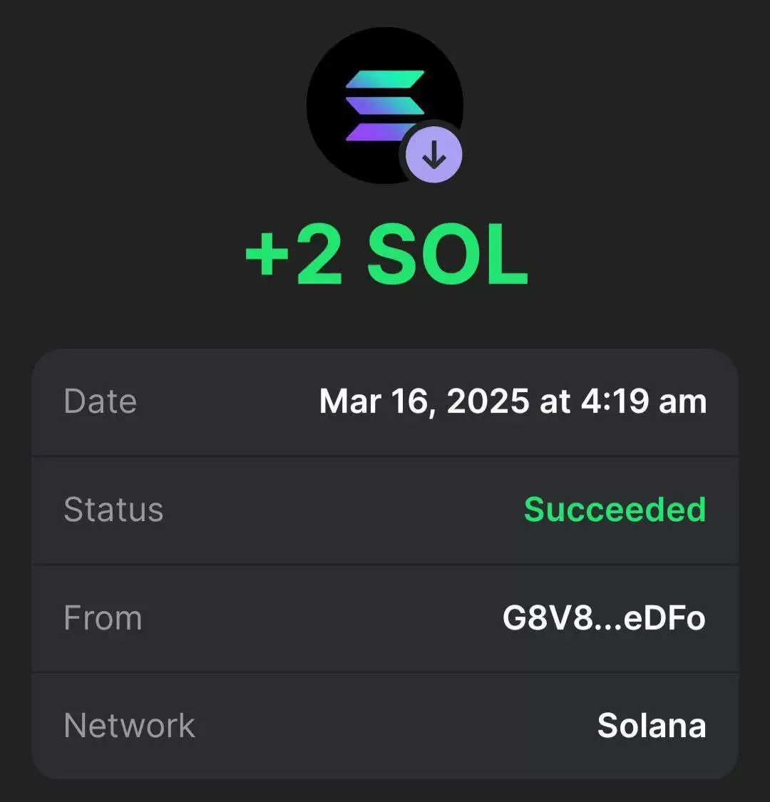Click the Network row label

coord(130,725)
